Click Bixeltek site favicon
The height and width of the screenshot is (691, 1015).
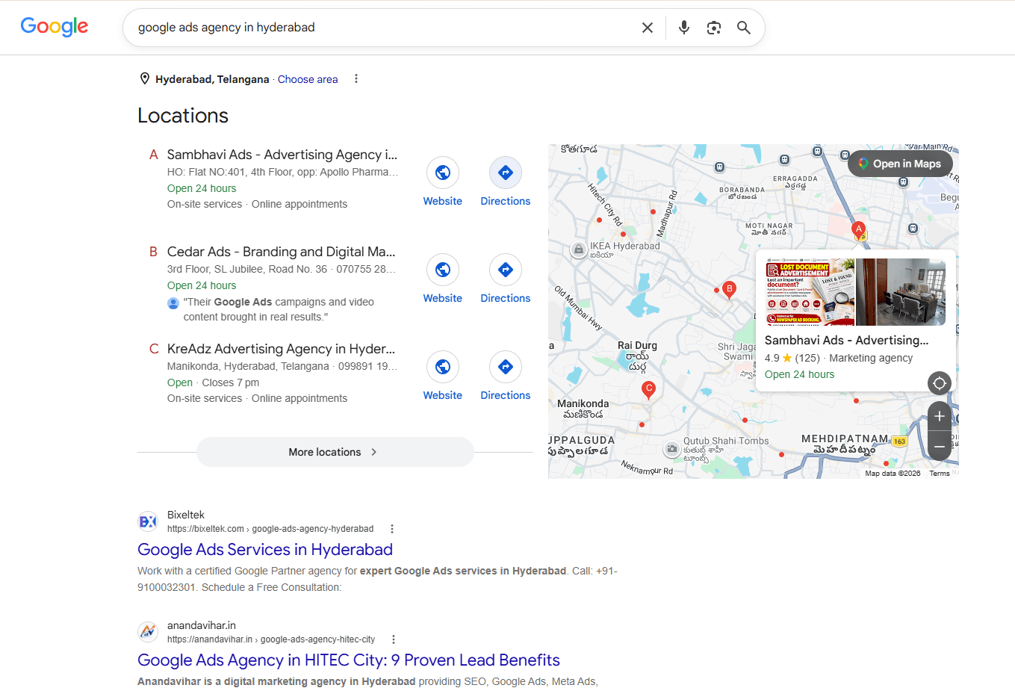(148, 521)
